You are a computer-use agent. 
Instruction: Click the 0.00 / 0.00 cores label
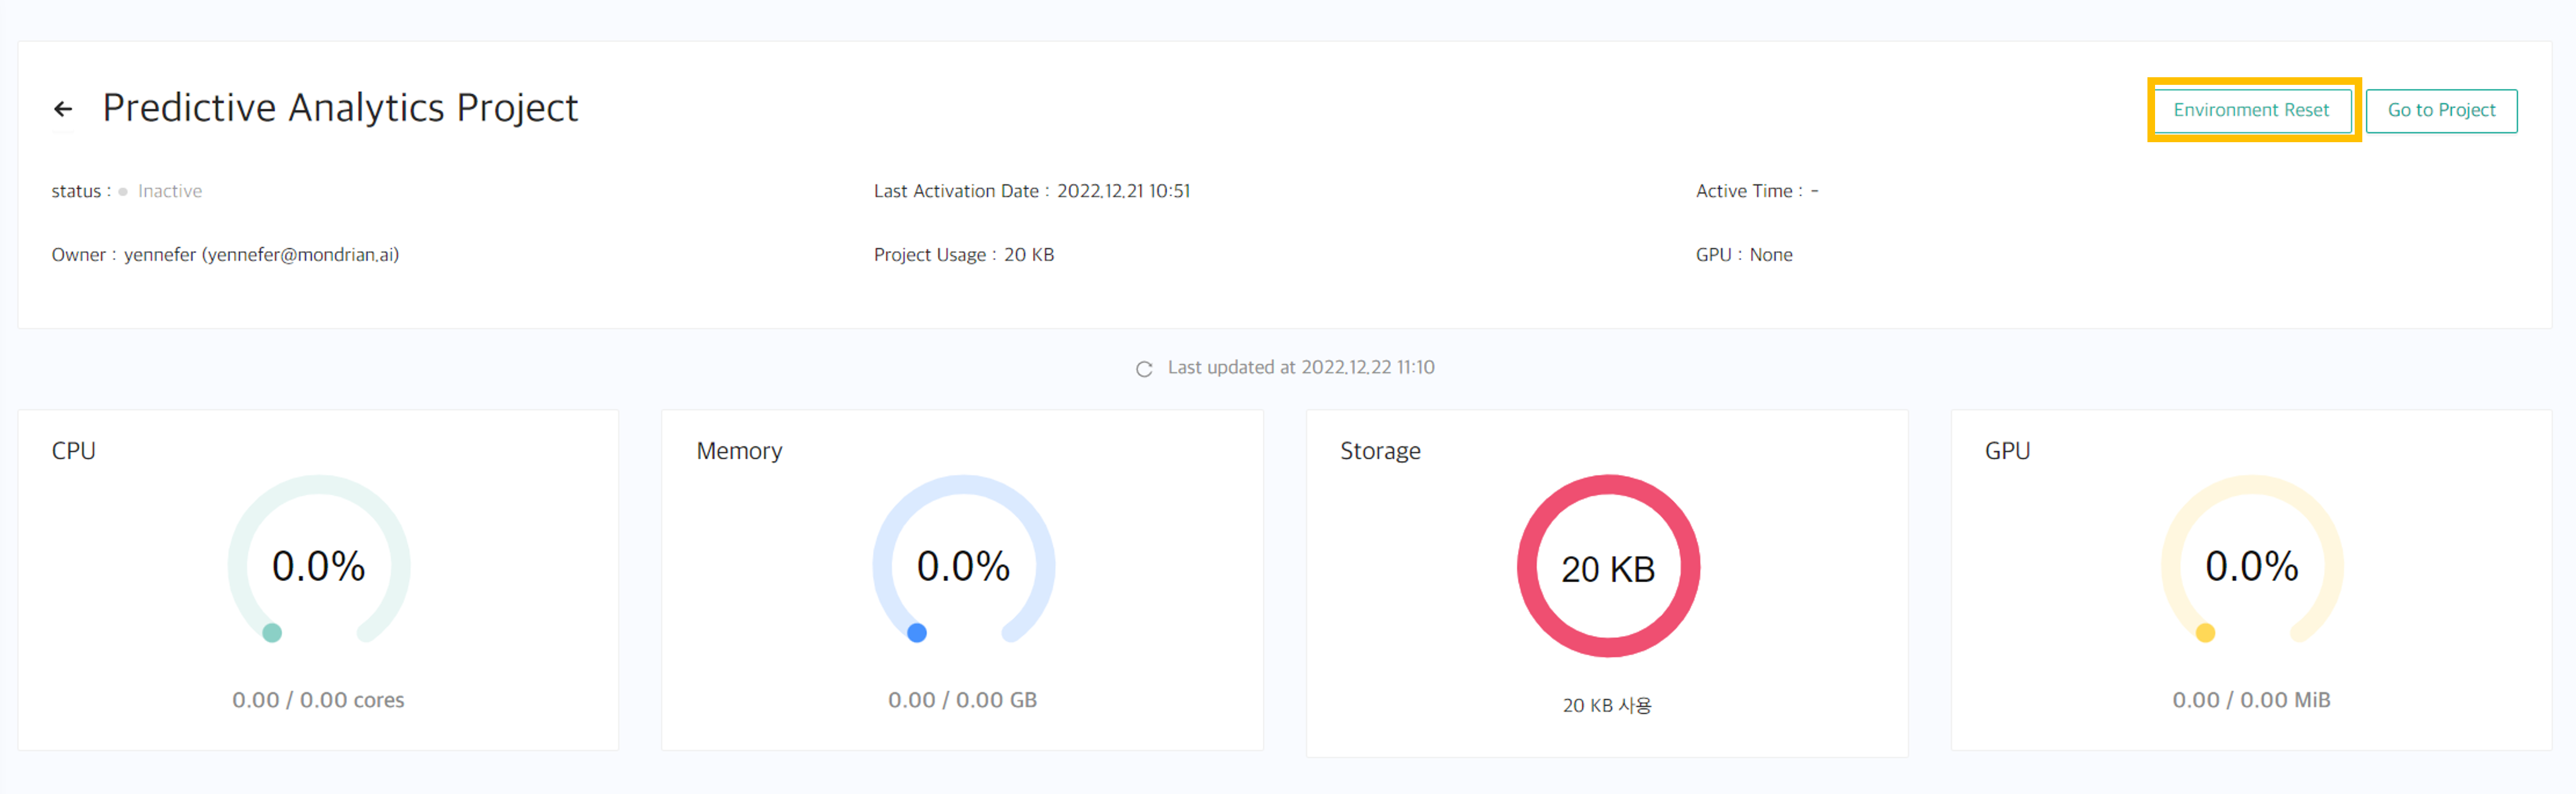(x=318, y=700)
